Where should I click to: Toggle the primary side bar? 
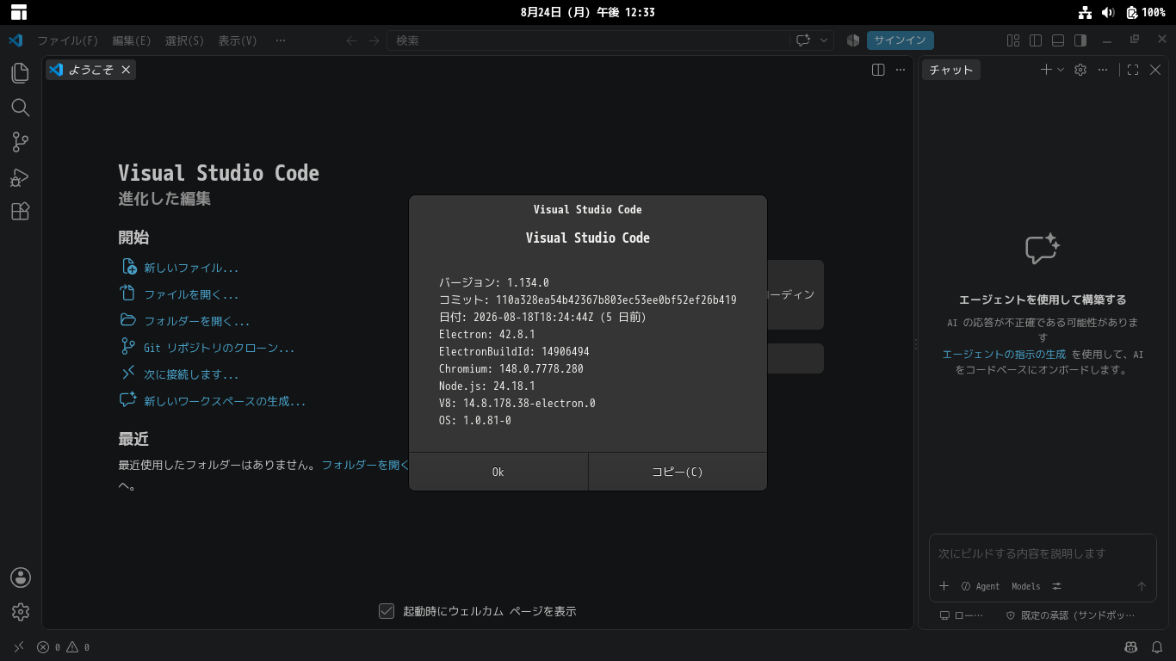(1036, 40)
